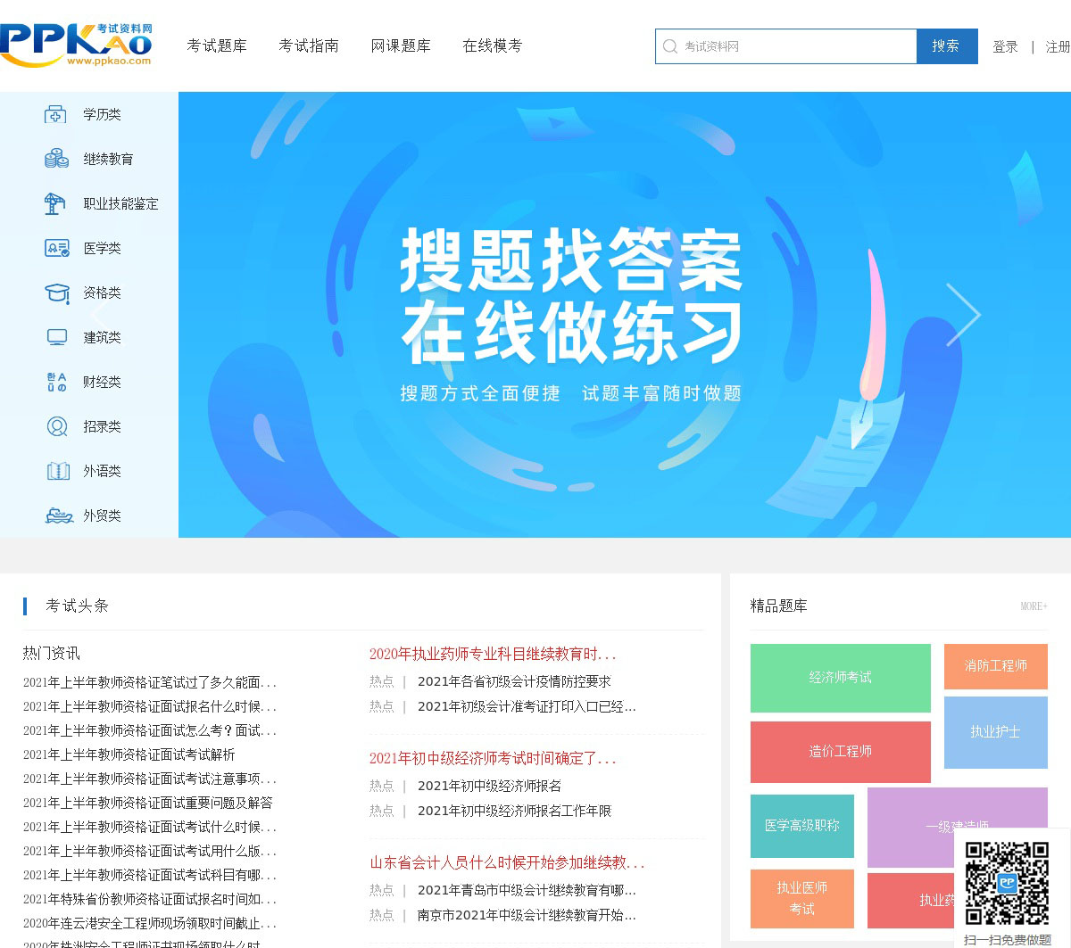Click the 外语类 book icon
Viewport: 1071px width, 948px height.
click(x=58, y=471)
